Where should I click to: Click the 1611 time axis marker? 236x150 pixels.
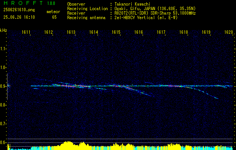tap(26, 32)
